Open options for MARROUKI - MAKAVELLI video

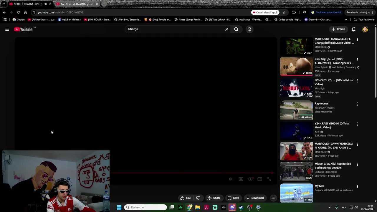pyautogui.click(x=358, y=39)
